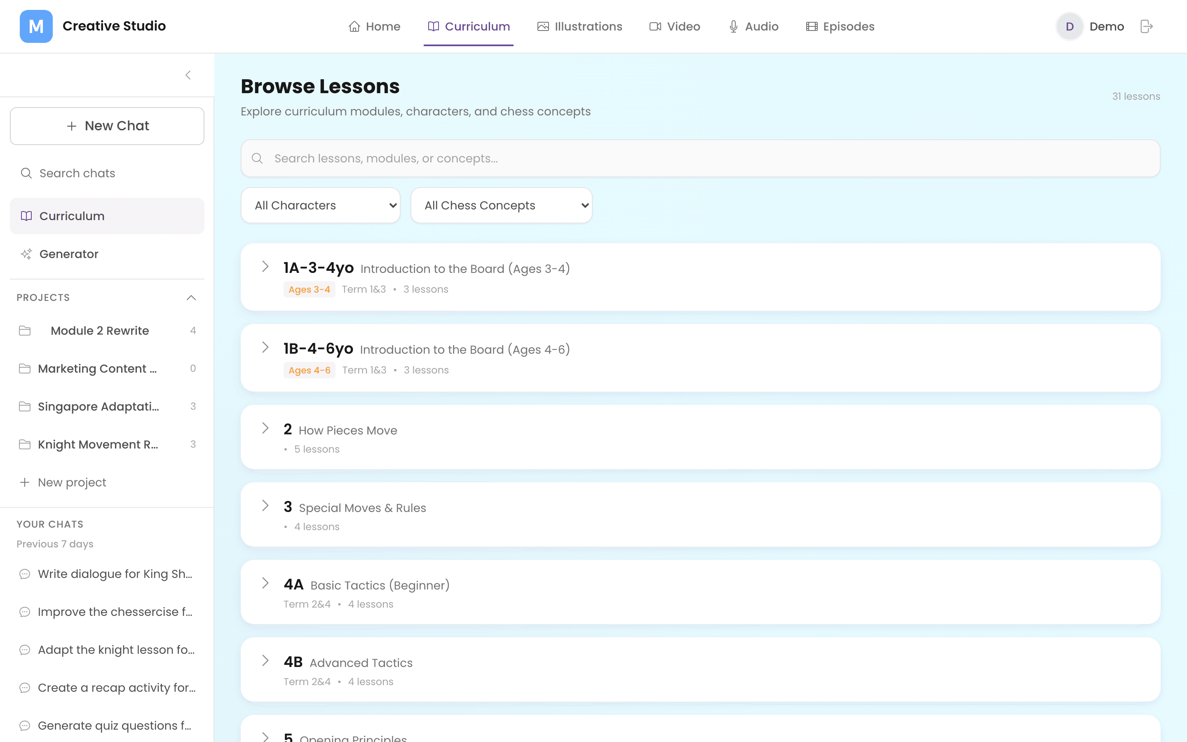Screen dimensions: 1187x742
Task: Switch to the Episodes tab
Action: point(840,26)
